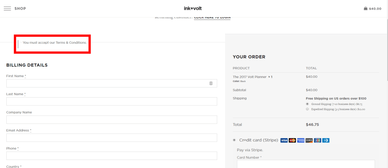Click the shopping bag cart icon

coord(365,9)
